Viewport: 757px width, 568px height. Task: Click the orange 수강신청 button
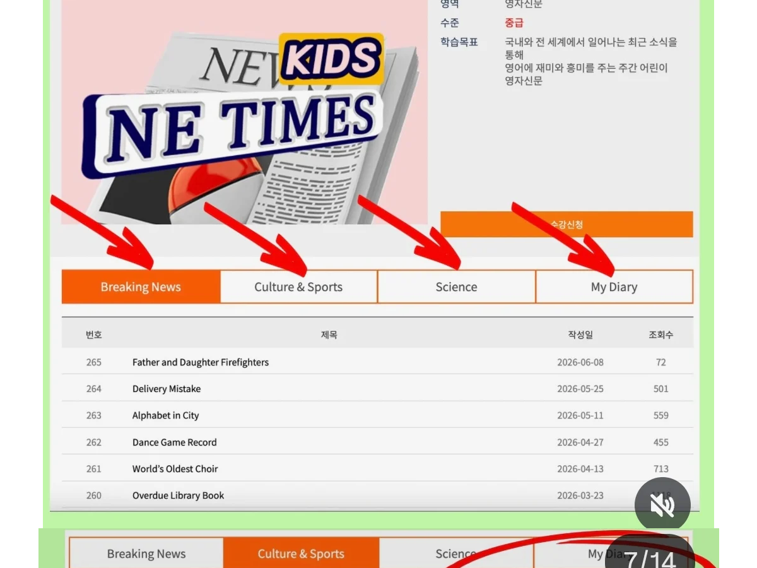pos(566,224)
